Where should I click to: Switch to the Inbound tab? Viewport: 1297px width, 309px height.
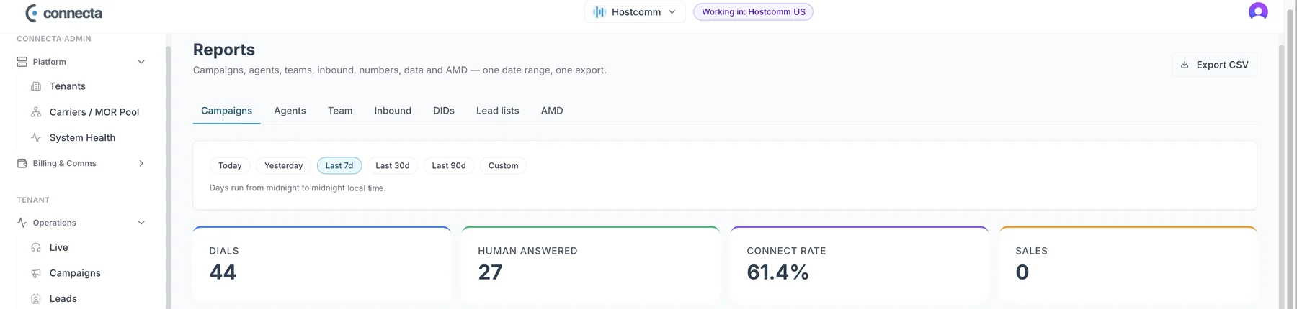[393, 111]
